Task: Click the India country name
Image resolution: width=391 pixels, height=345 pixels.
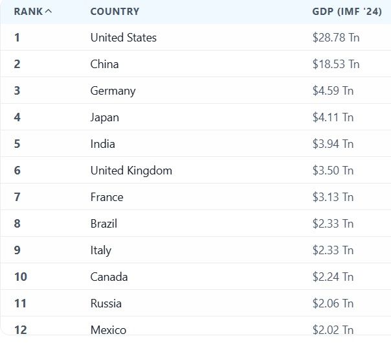Action: tap(103, 144)
